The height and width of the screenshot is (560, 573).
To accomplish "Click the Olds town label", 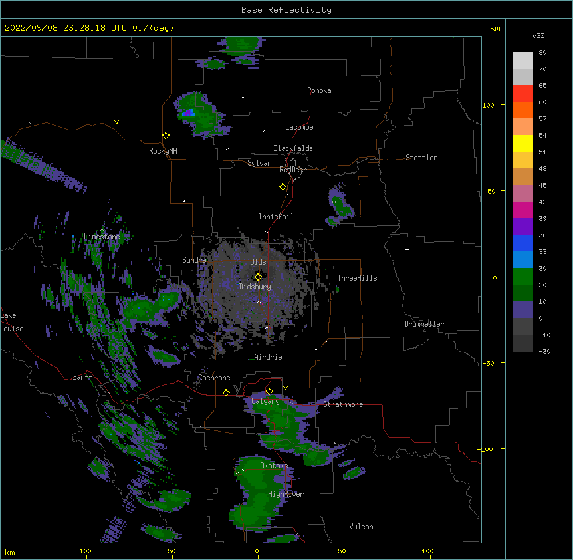I will (x=258, y=262).
